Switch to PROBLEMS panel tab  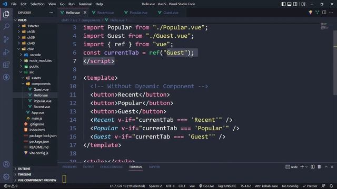point(70,167)
